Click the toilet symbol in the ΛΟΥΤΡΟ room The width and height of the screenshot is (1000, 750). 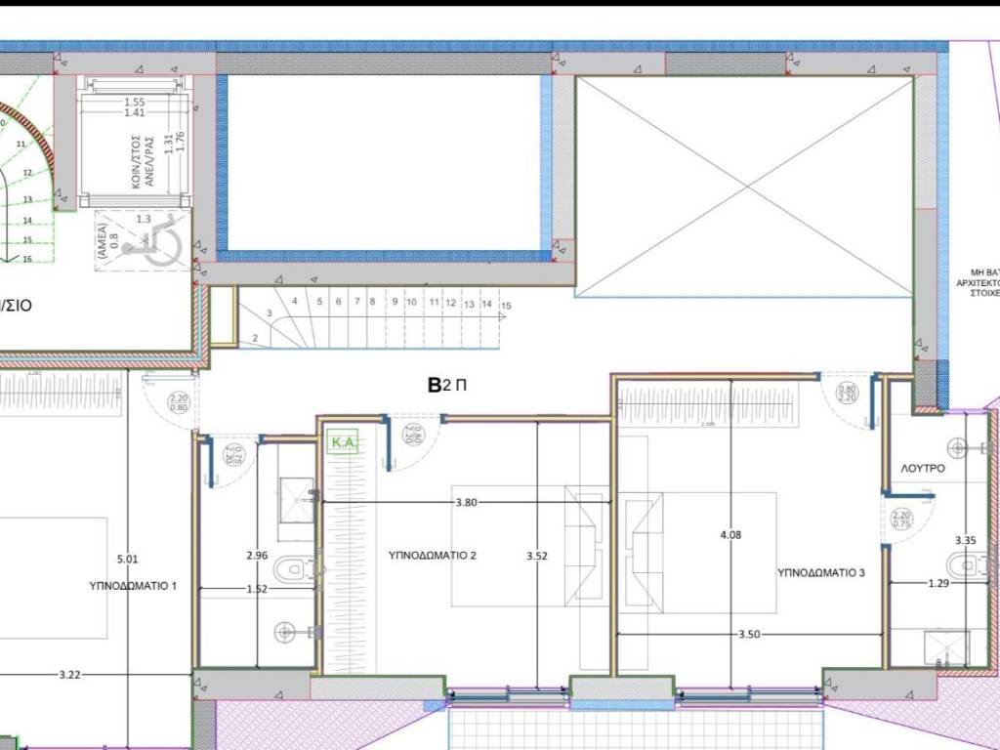[959, 564]
